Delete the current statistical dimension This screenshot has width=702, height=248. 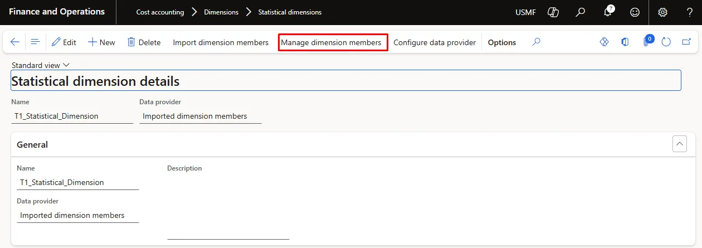[144, 42]
